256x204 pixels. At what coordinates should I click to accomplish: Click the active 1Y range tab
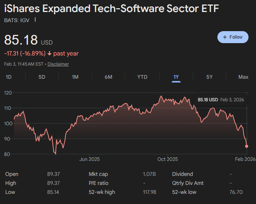[x=176, y=77]
